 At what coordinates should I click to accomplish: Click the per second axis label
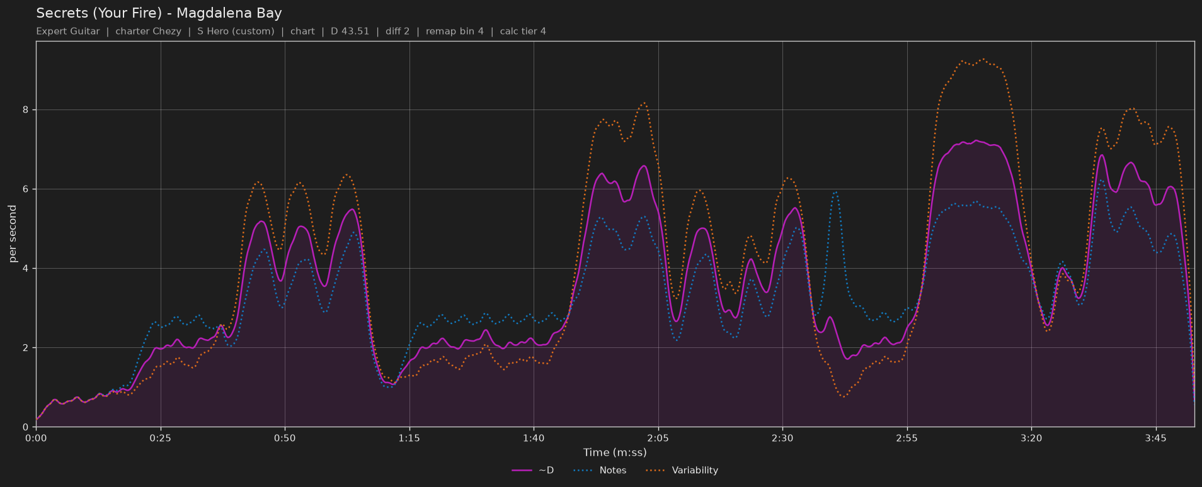pos(13,234)
